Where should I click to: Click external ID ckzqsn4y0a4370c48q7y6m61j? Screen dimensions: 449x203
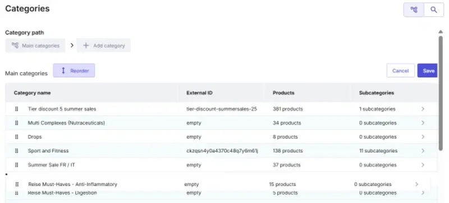(222, 151)
